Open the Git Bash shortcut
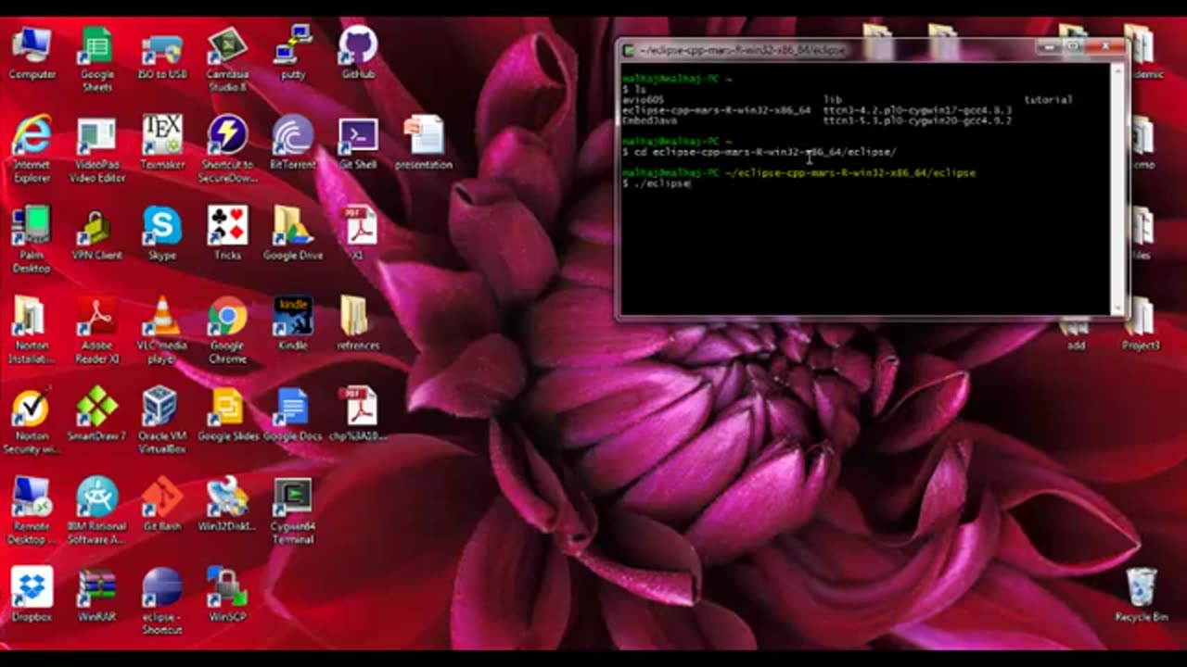Viewport: 1187px width, 667px height. (162, 504)
